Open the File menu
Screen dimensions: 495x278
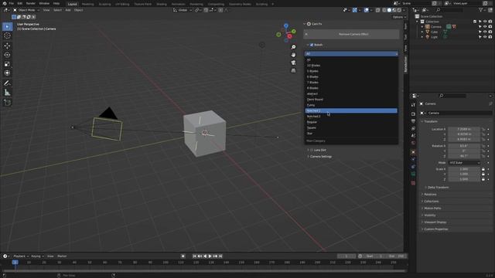tap(12, 3)
